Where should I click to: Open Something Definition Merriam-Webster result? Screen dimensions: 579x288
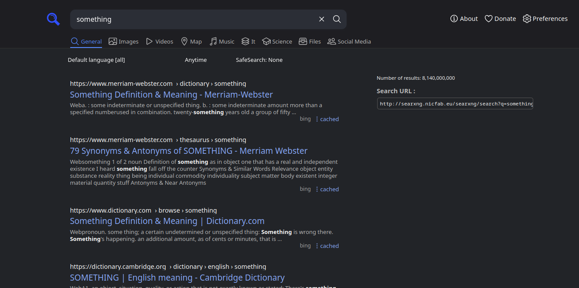(x=171, y=95)
